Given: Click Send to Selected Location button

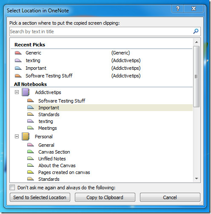Looking at the screenshot, I should (40, 197).
